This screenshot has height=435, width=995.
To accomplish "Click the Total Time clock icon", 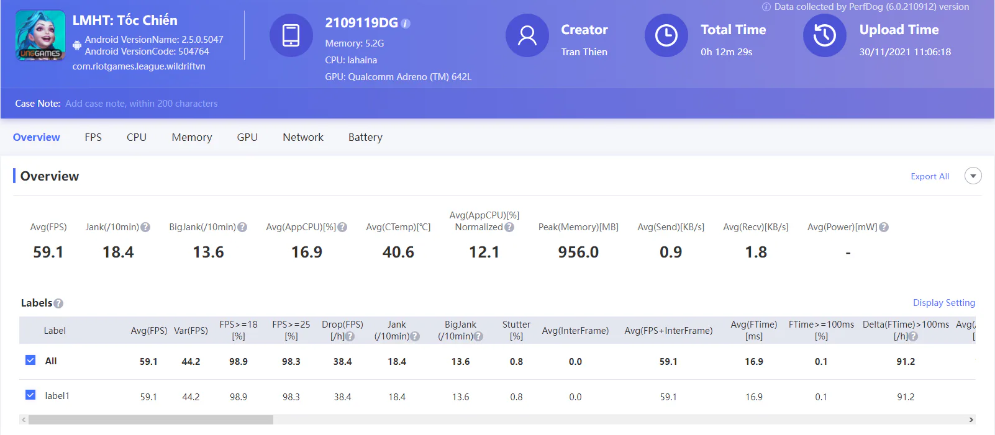I will 666,35.
